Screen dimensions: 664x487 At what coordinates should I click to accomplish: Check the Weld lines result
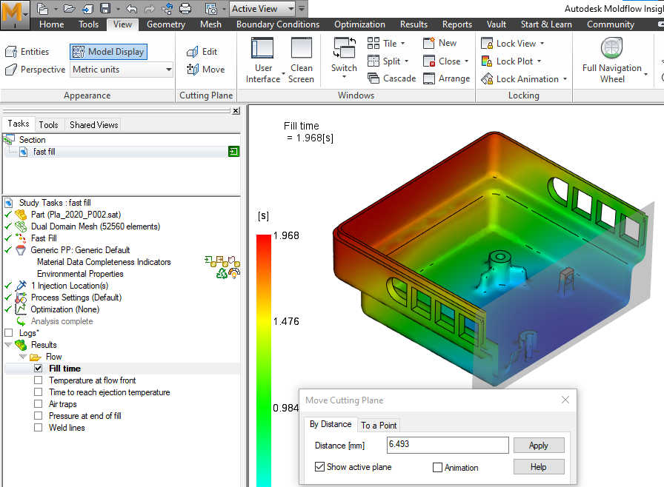click(x=38, y=428)
